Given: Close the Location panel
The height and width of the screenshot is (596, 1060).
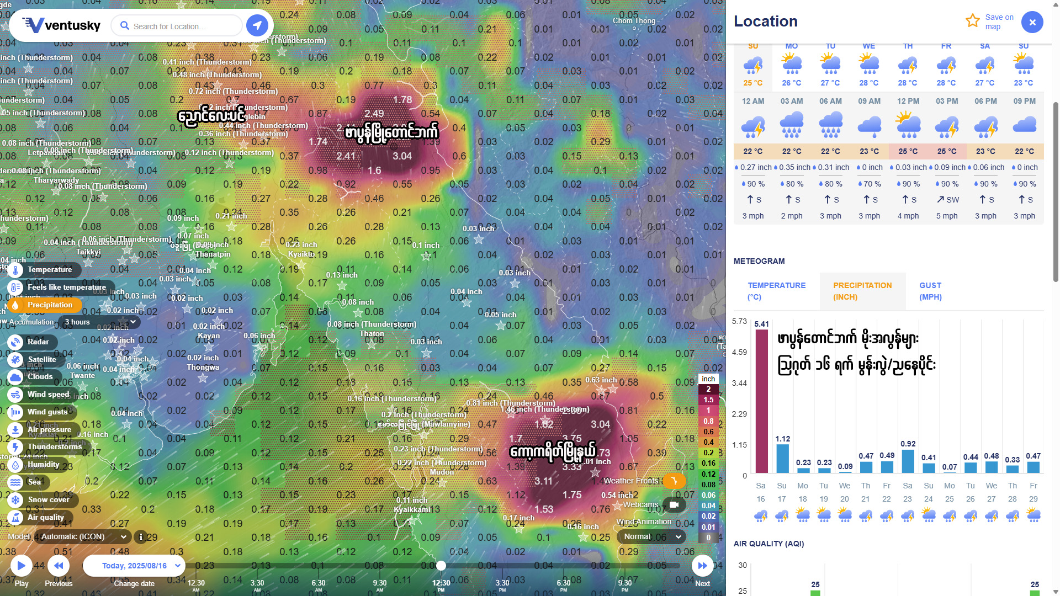Looking at the screenshot, I should point(1032,22).
